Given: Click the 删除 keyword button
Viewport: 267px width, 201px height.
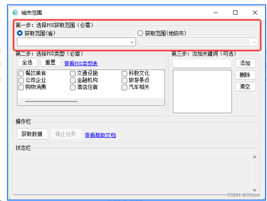Looking at the screenshot, I should point(246,75).
